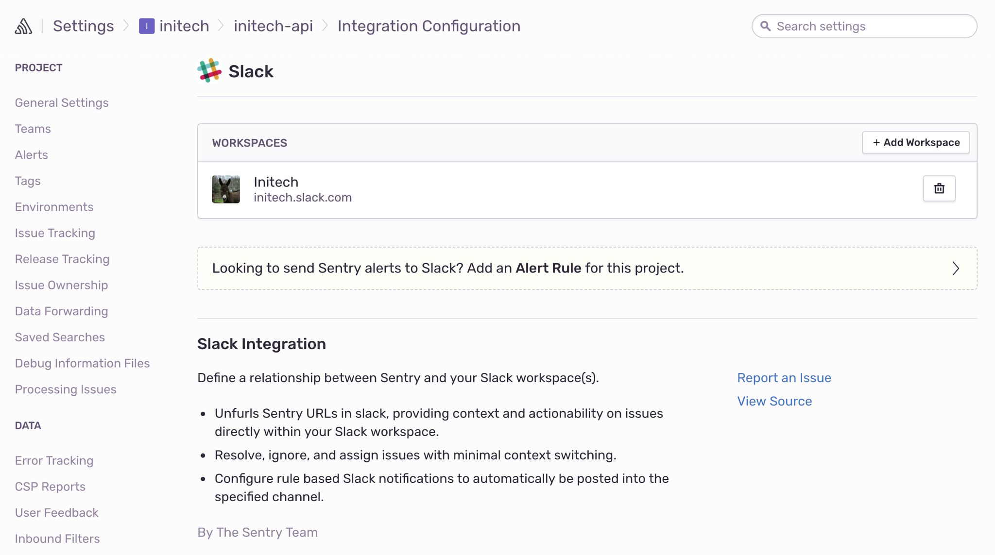The height and width of the screenshot is (555, 995).
Task: Open the View Source link
Action: coord(774,401)
